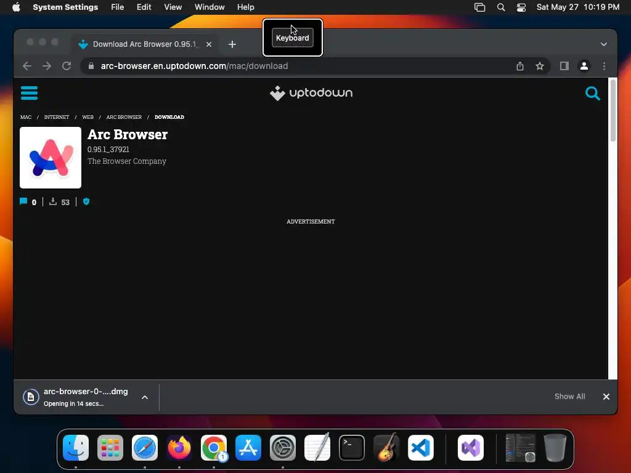The image size is (631, 473).
Task: Open the Help menu
Action: coord(245,7)
